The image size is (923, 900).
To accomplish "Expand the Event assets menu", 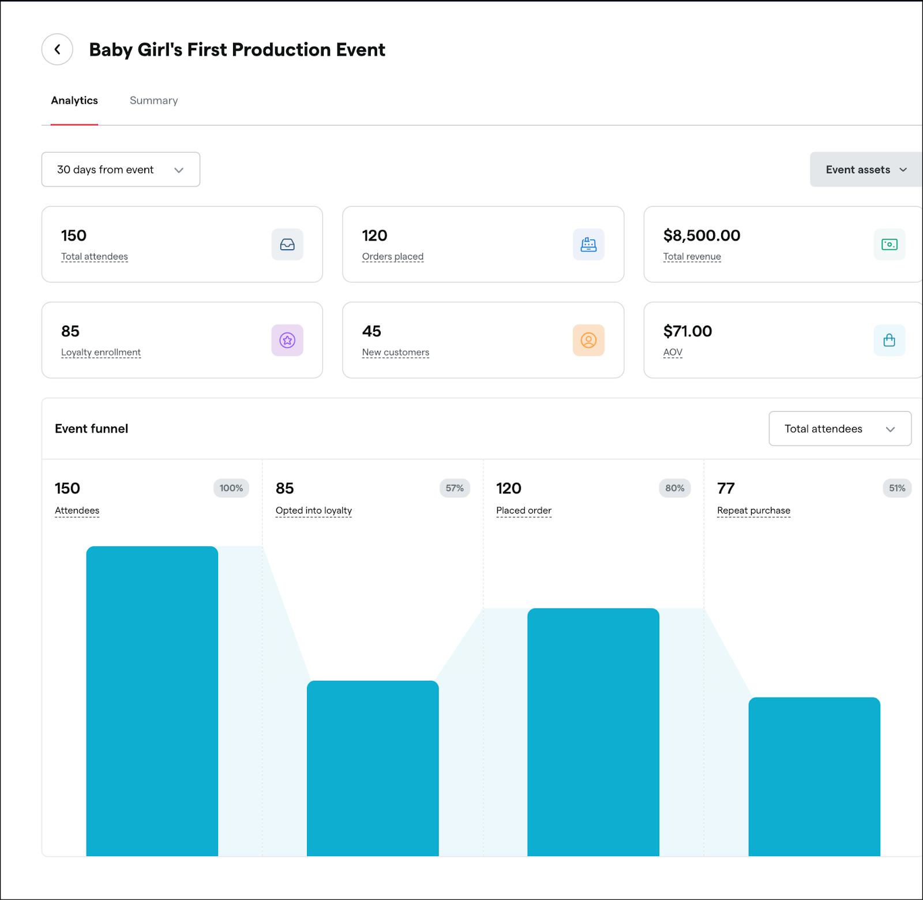I will pos(866,170).
